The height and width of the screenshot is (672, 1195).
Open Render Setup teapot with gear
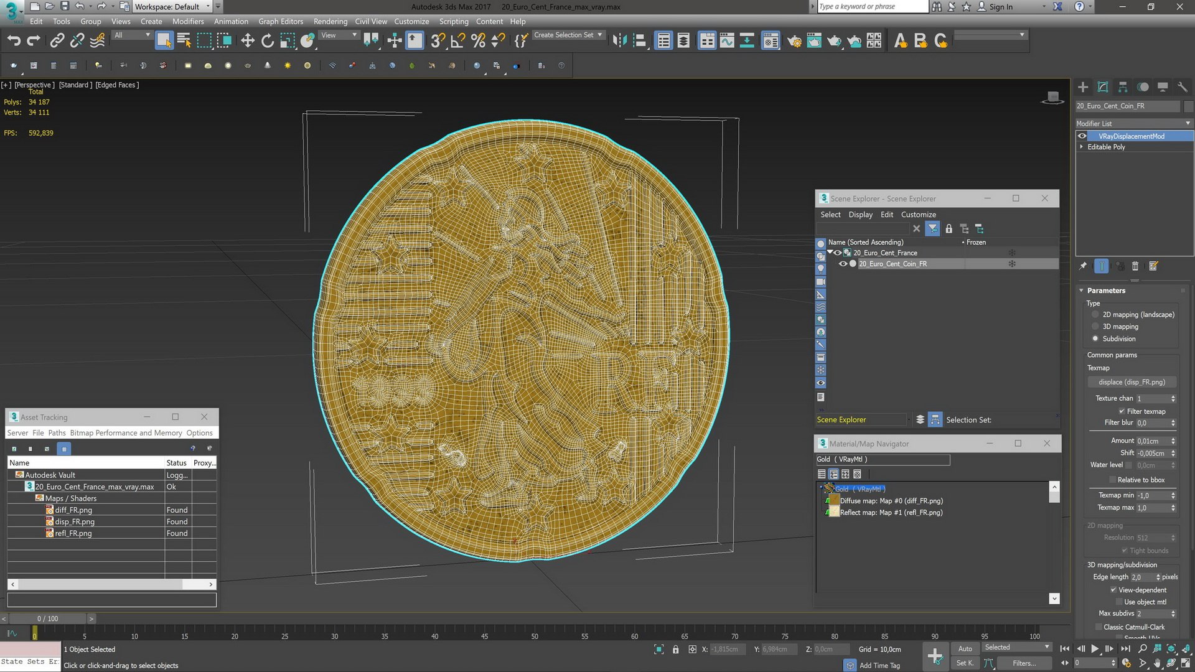coord(794,41)
